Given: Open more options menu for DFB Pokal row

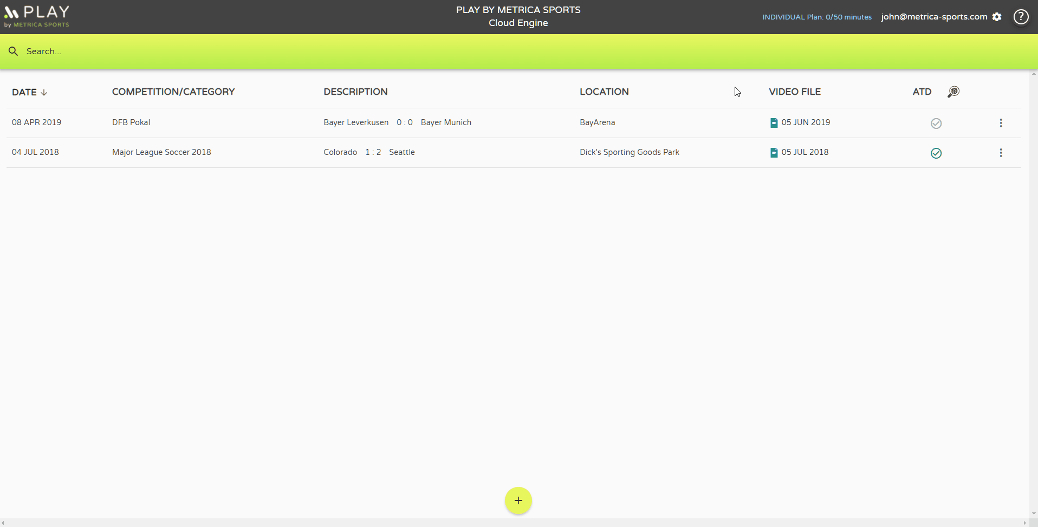Looking at the screenshot, I should (x=1001, y=123).
